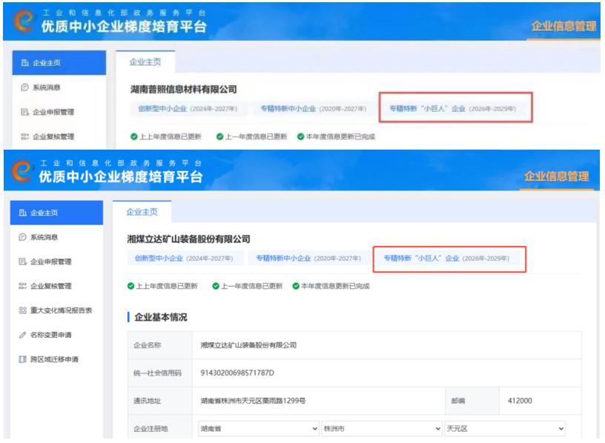Click the 企业主页 sidebar icon in the top panel
605x443 pixels.
coord(24,62)
